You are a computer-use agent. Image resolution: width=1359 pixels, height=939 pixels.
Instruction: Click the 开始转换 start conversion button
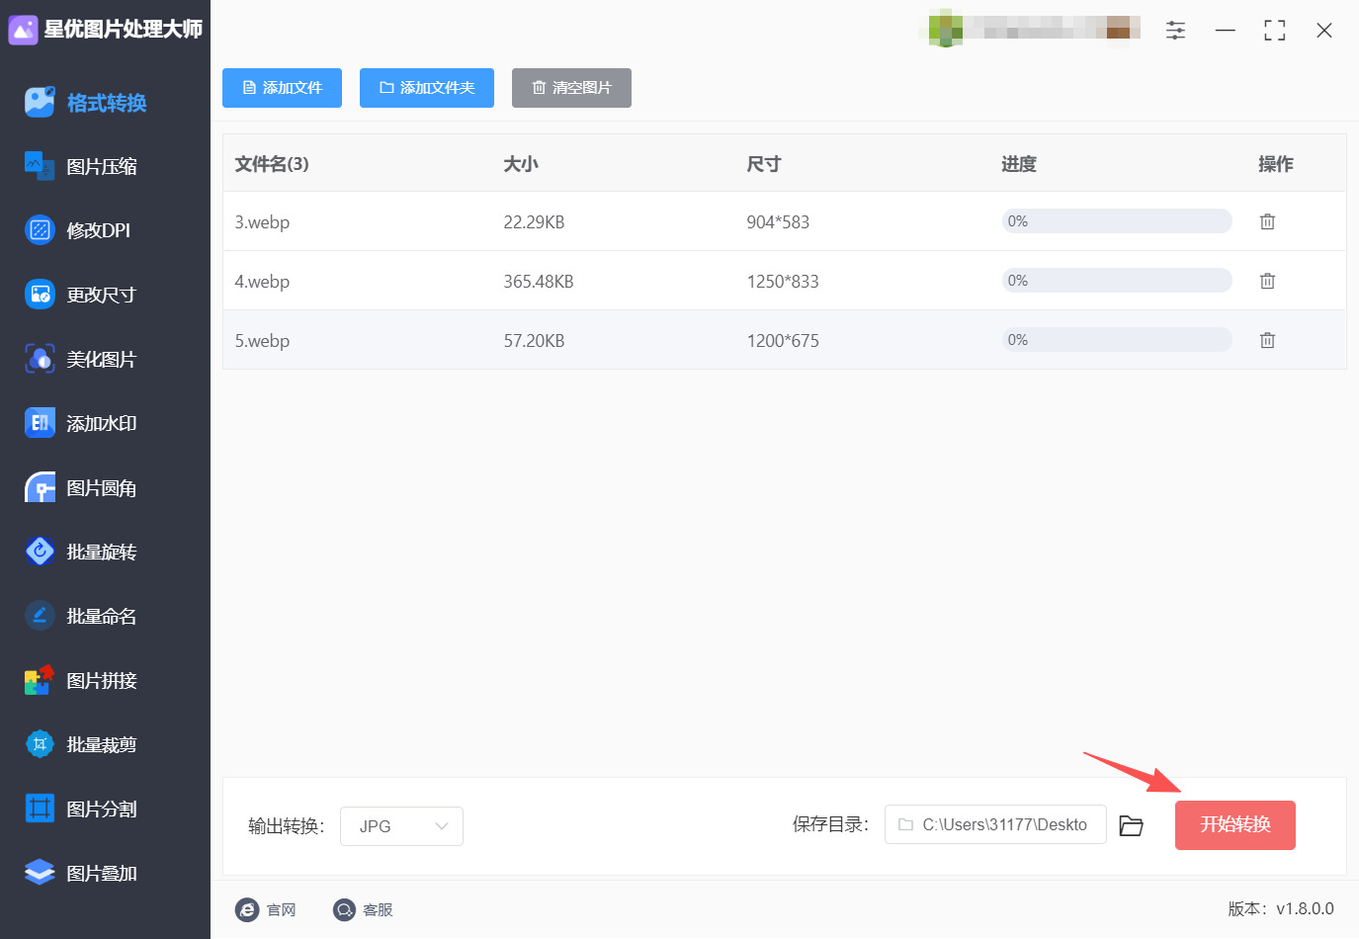[1235, 824]
